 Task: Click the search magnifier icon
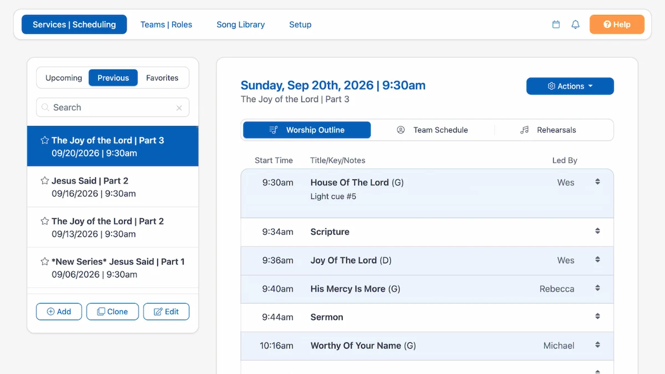click(45, 107)
